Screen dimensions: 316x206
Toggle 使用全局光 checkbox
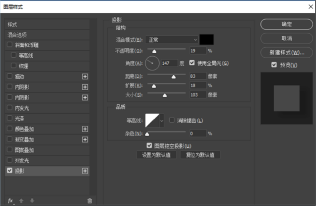coord(192,63)
